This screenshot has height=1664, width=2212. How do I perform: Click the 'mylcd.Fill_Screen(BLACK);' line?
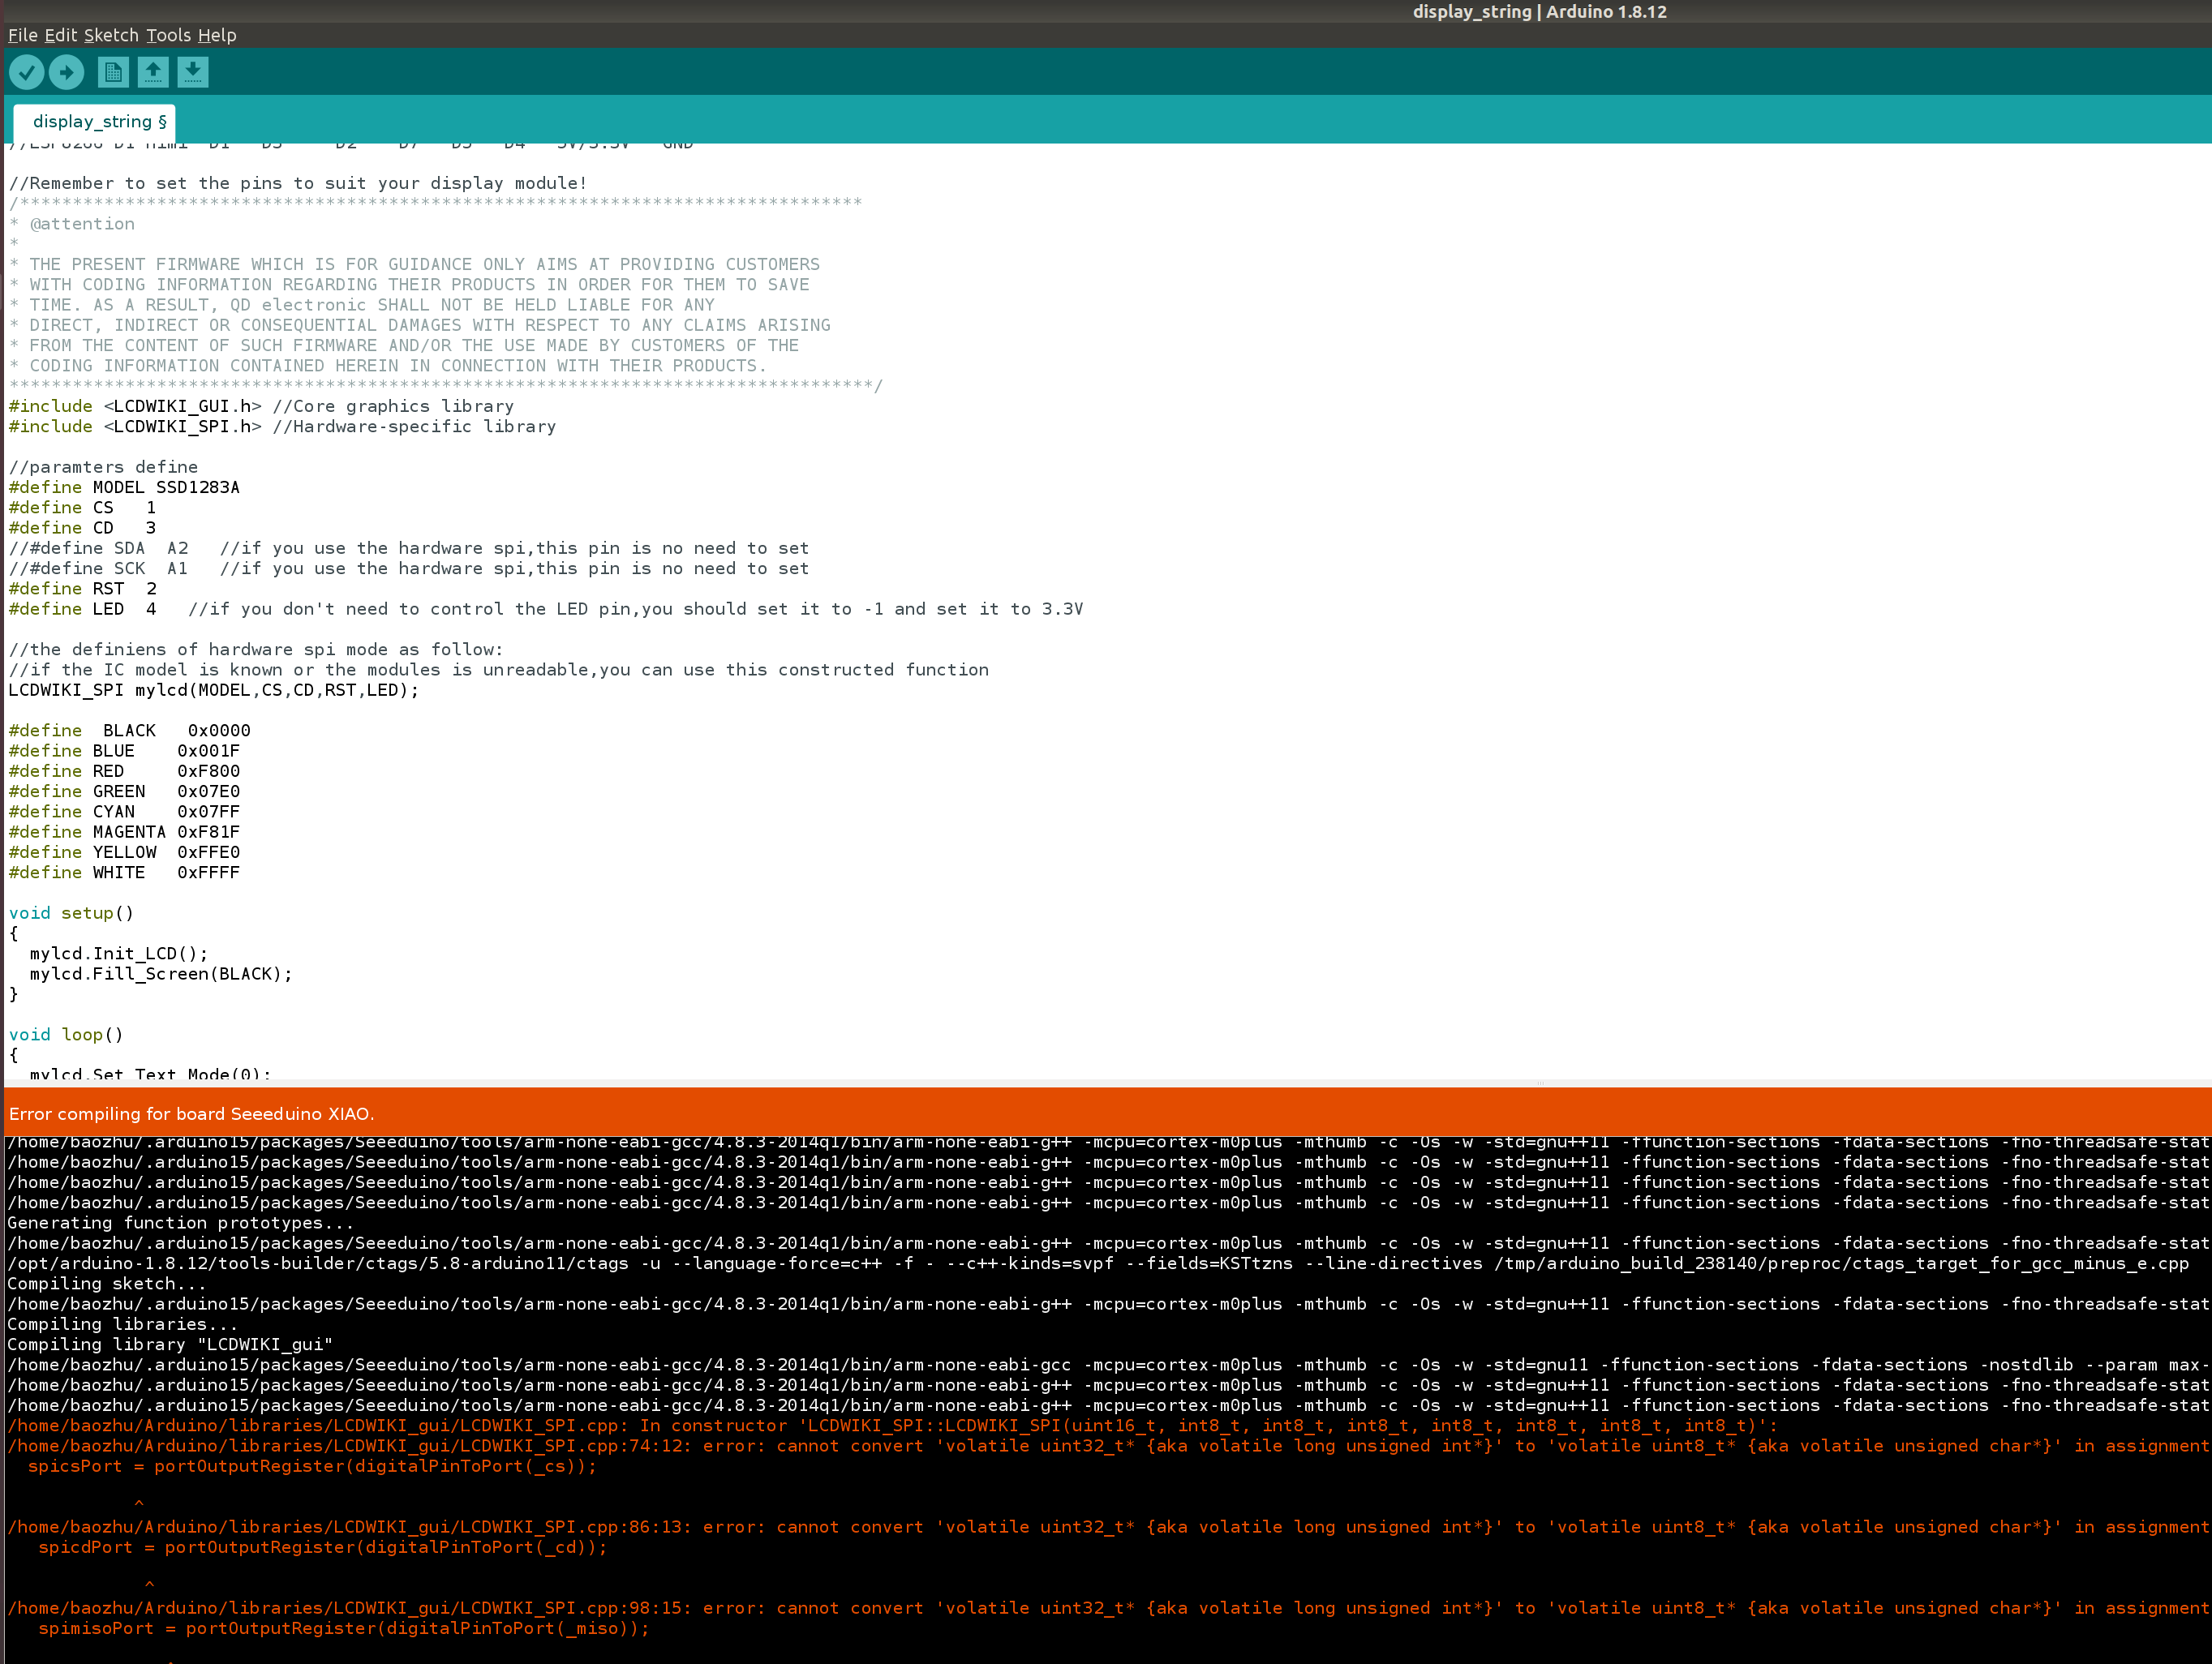click(x=161, y=973)
